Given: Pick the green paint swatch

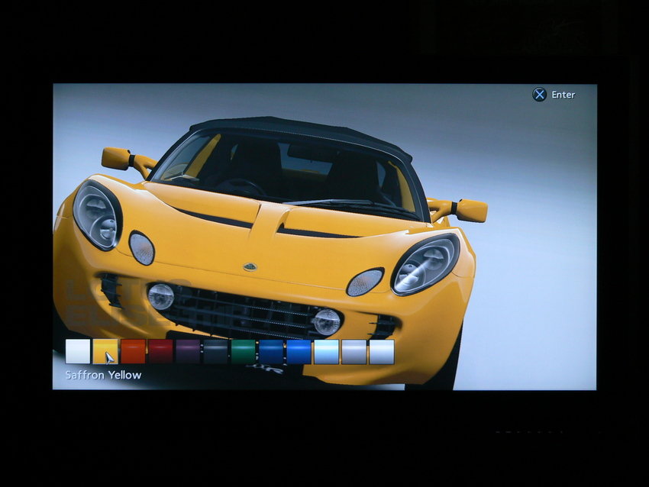Looking at the screenshot, I should (244, 352).
